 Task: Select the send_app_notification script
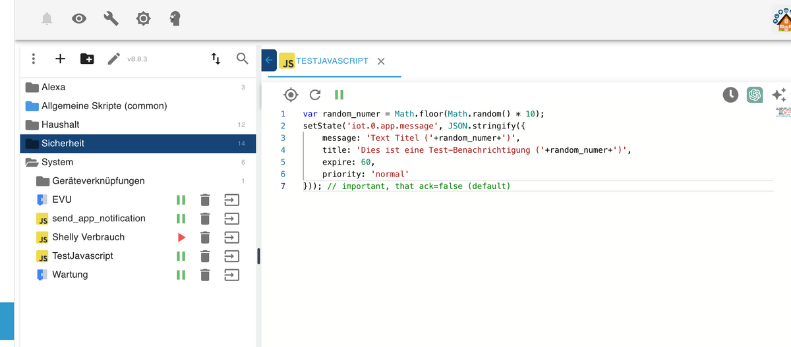(x=98, y=218)
